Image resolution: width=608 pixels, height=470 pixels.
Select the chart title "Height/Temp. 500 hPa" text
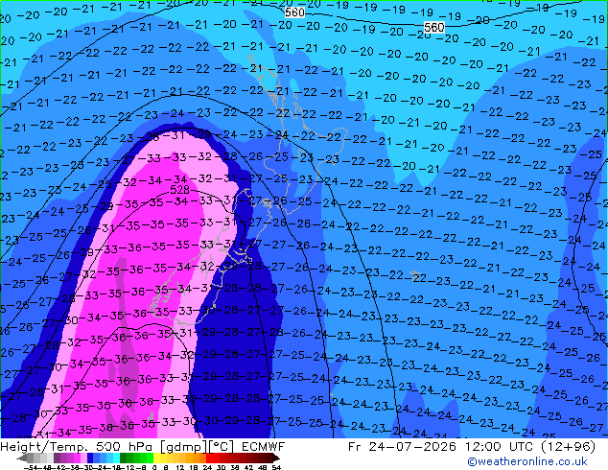pyautogui.click(x=78, y=447)
